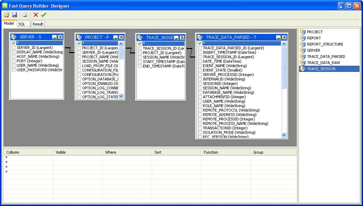Close the PROJECT - P table box
363x206 pixels.
[121, 37]
